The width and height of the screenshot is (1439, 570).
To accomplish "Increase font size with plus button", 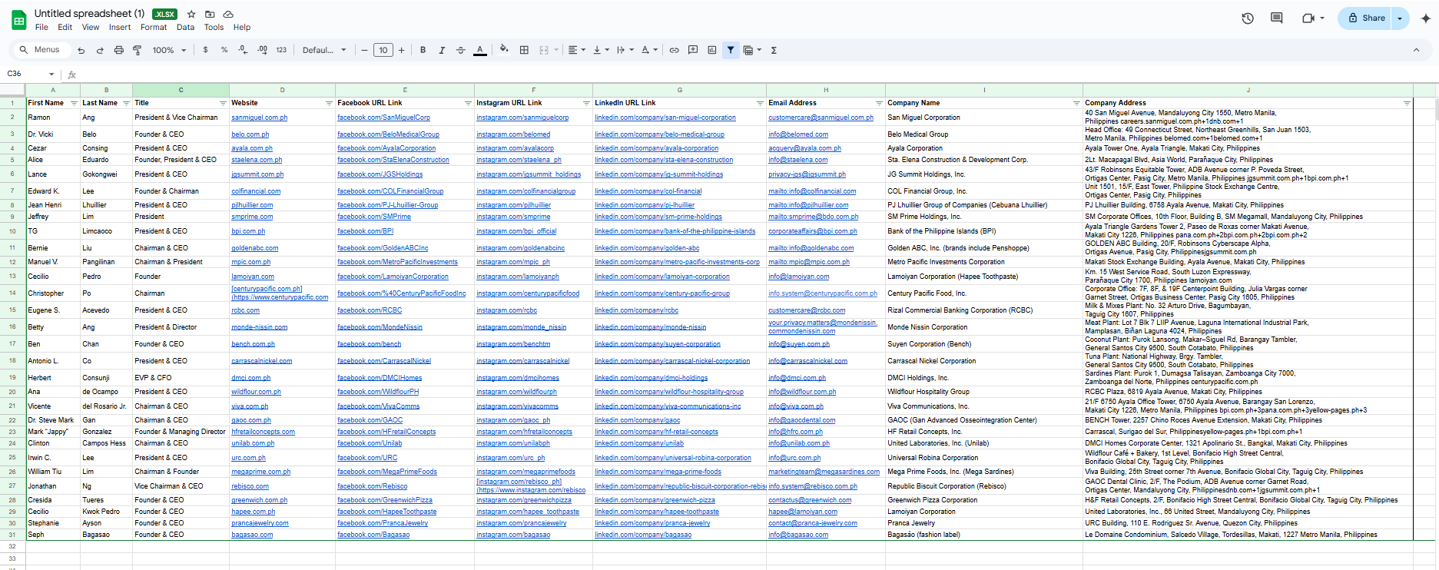I will click(x=401, y=50).
